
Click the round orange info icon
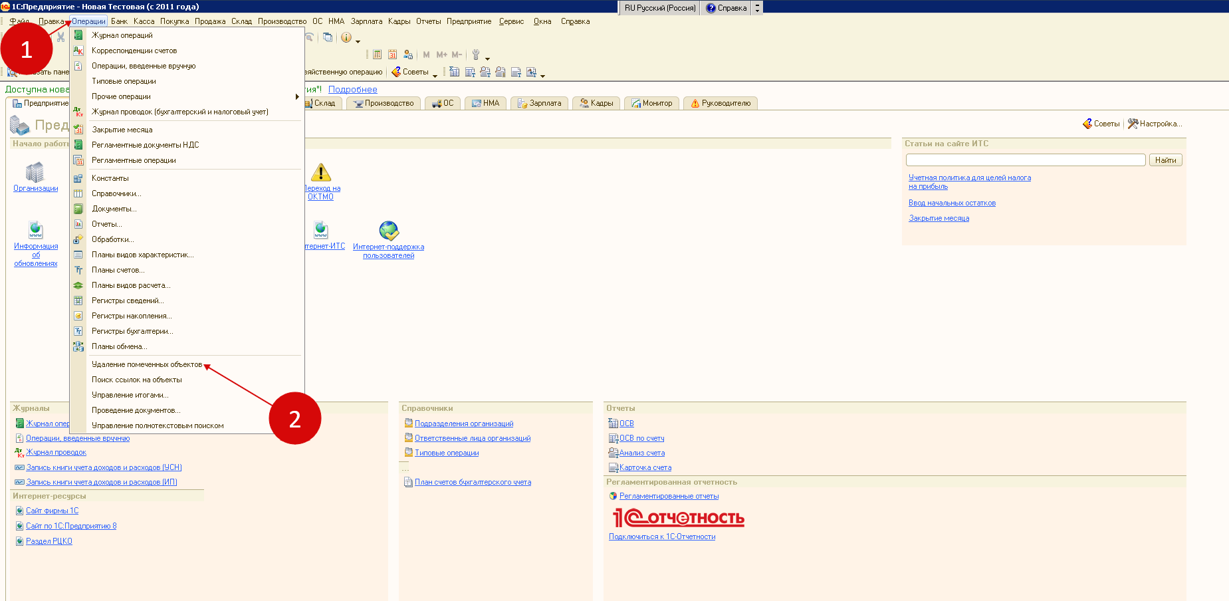[346, 37]
